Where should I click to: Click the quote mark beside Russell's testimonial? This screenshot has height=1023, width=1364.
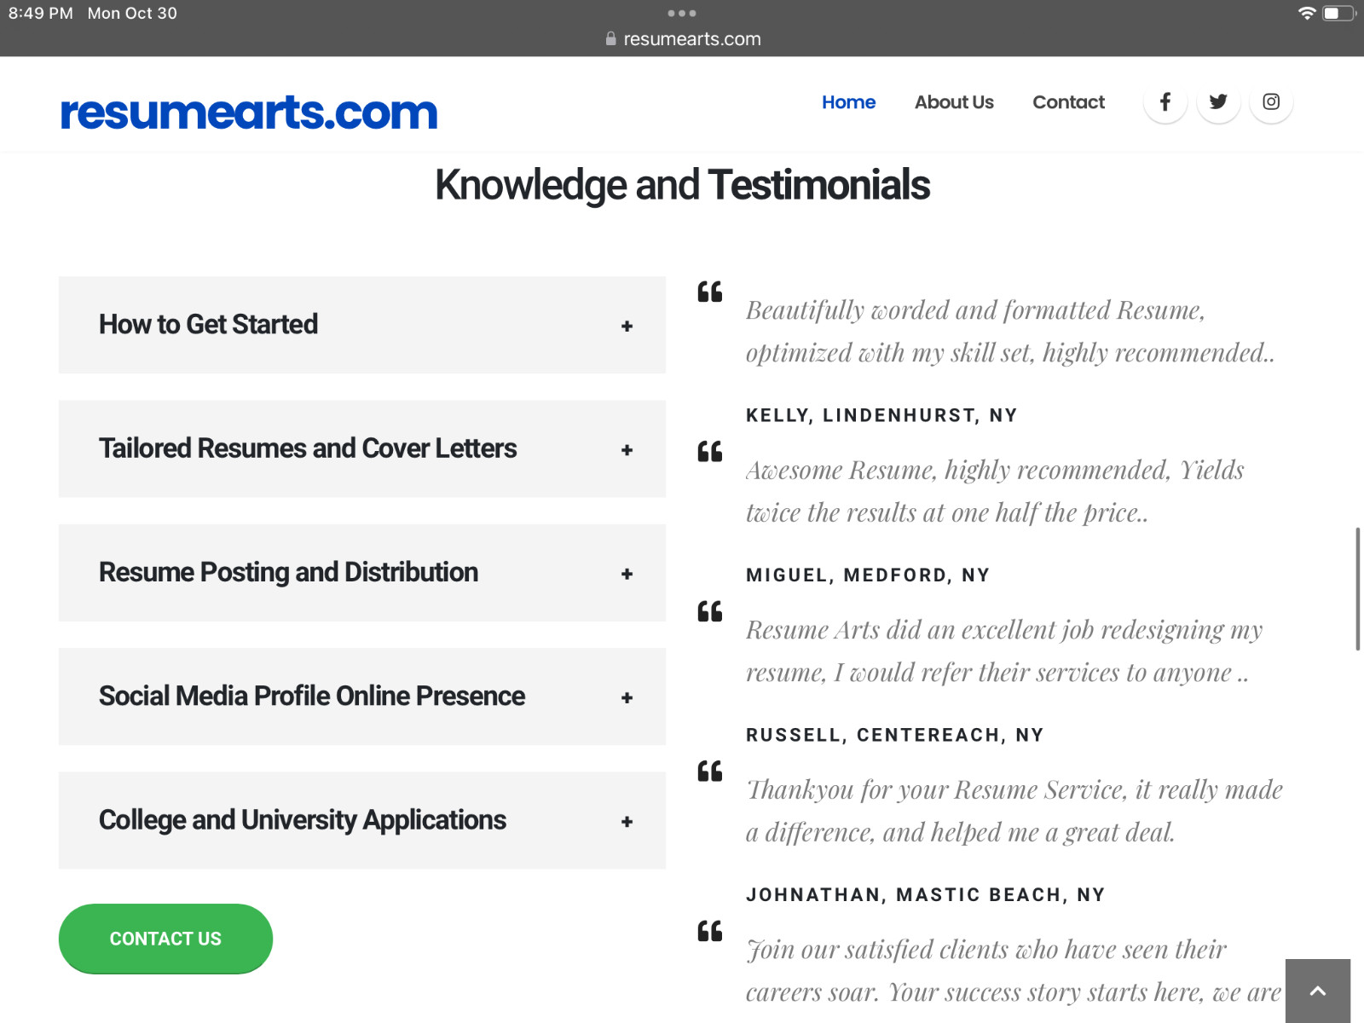pyautogui.click(x=710, y=611)
